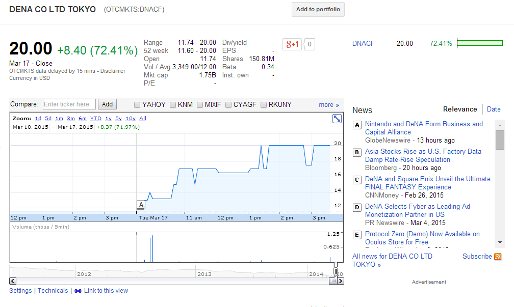Enable YAHOY comparison checkbox
The height and width of the screenshot is (307, 514).
tap(137, 105)
